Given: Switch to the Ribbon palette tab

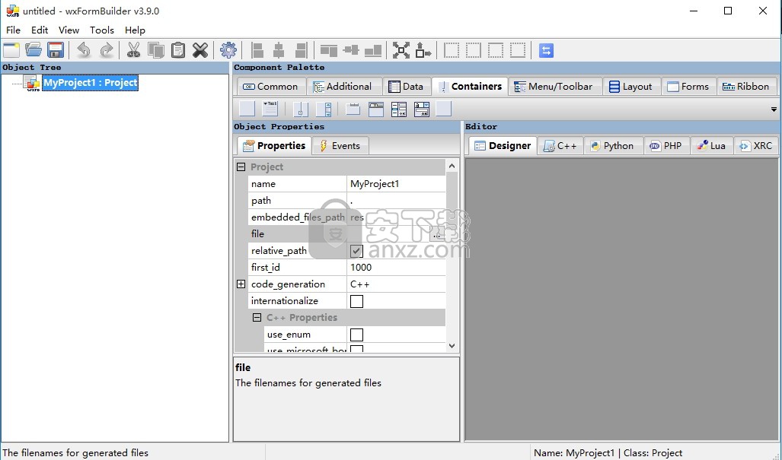Looking at the screenshot, I should 746,87.
